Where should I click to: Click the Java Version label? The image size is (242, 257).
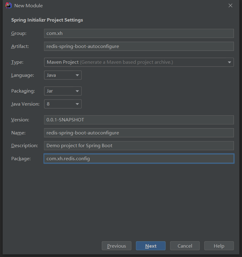pos(25,104)
